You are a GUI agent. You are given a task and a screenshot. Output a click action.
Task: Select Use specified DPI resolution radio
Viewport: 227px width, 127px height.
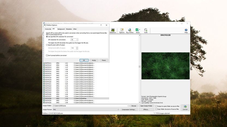point(47,37)
